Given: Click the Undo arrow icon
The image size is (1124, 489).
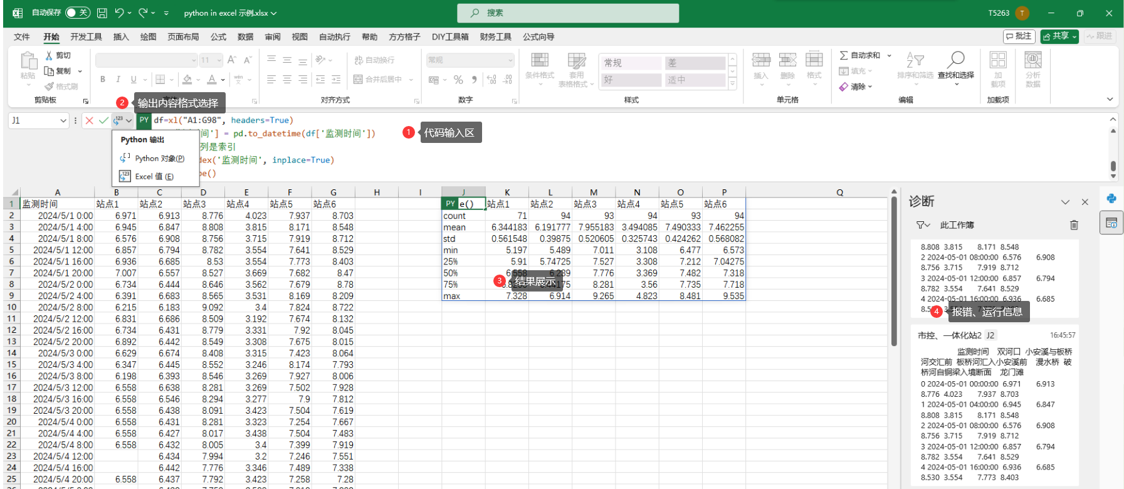Looking at the screenshot, I should pos(119,13).
